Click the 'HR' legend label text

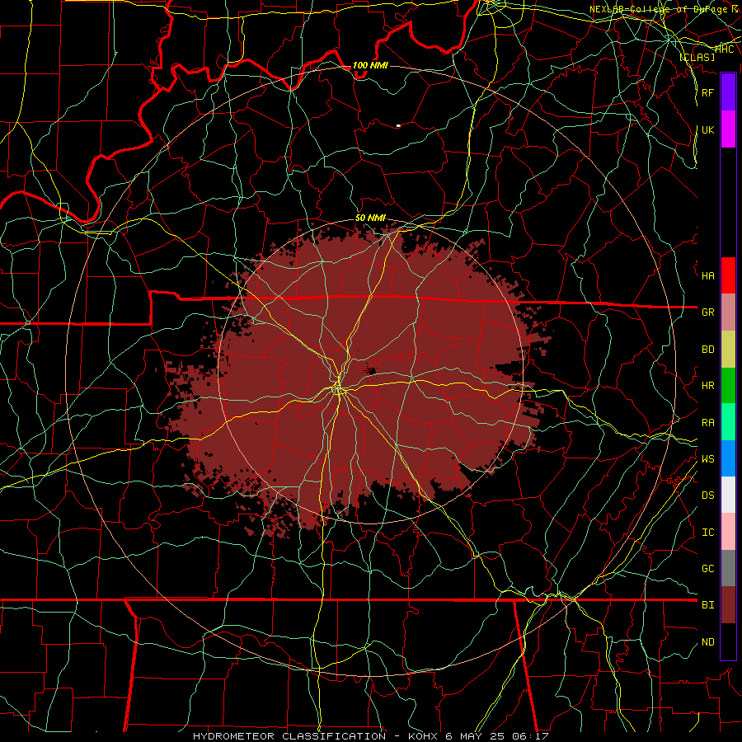click(x=707, y=386)
